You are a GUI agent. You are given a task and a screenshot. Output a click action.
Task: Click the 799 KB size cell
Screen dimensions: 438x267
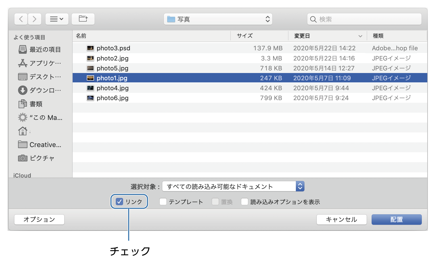point(271,98)
